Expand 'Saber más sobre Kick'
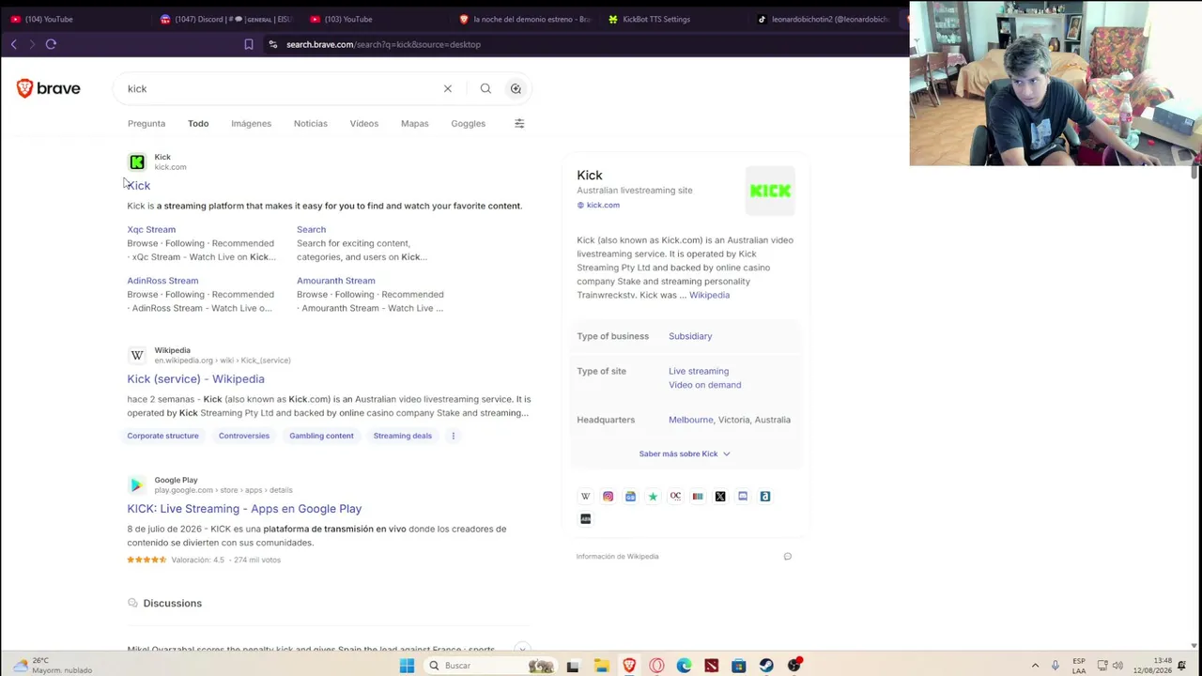This screenshot has width=1202, height=676. tap(685, 453)
